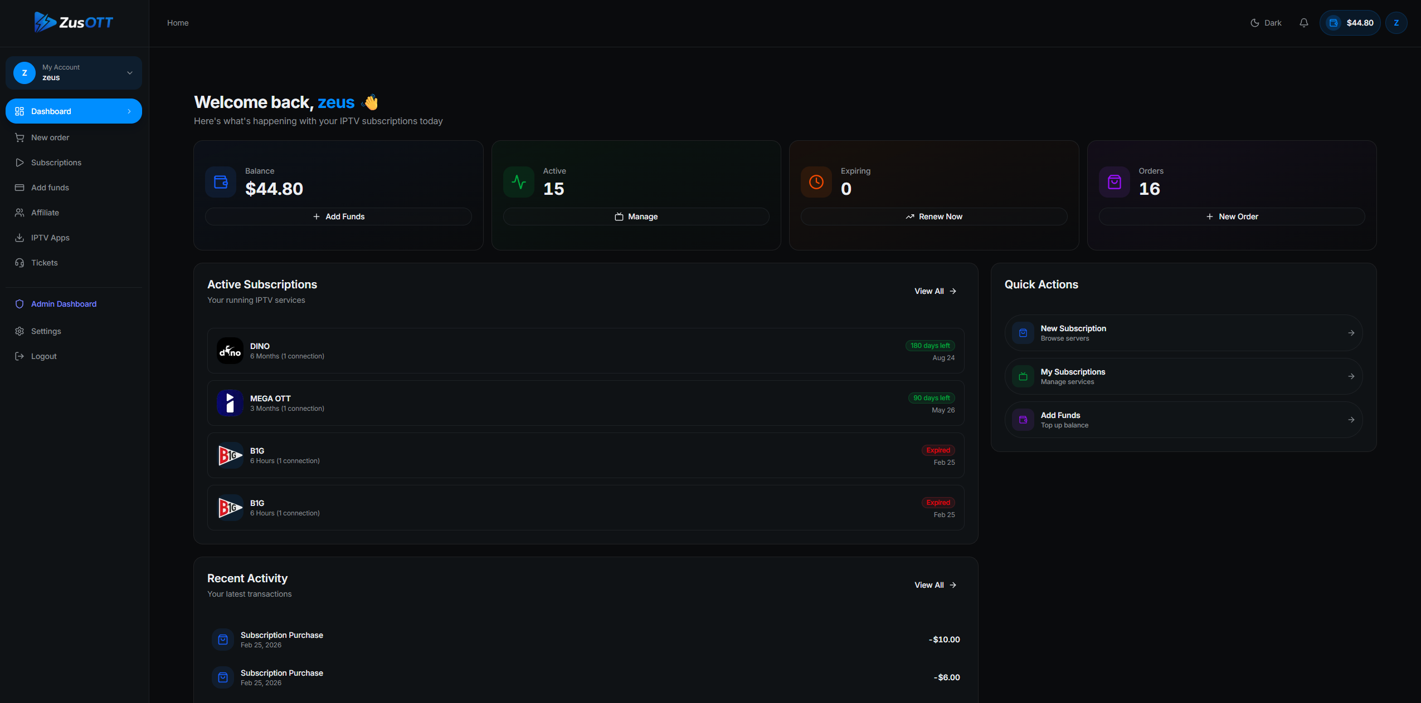Click the Settings gear icon
The width and height of the screenshot is (1421, 703).
pos(20,331)
